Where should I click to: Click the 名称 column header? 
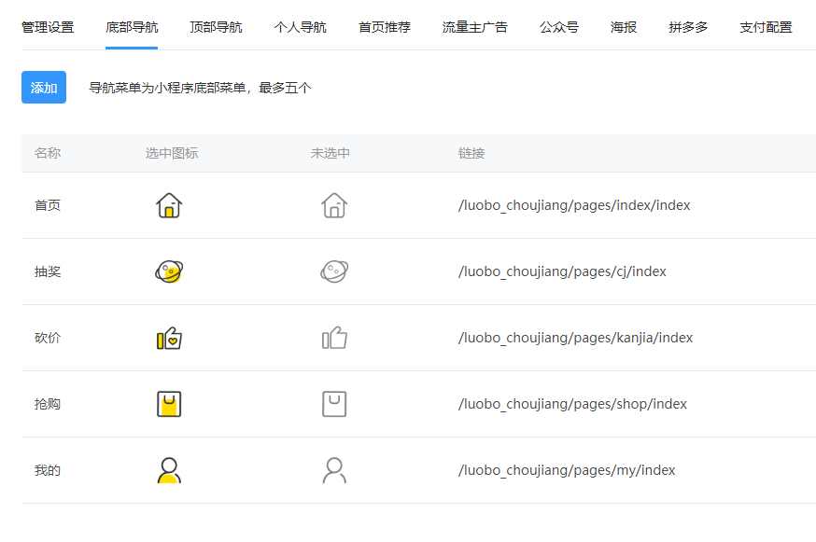click(x=48, y=153)
